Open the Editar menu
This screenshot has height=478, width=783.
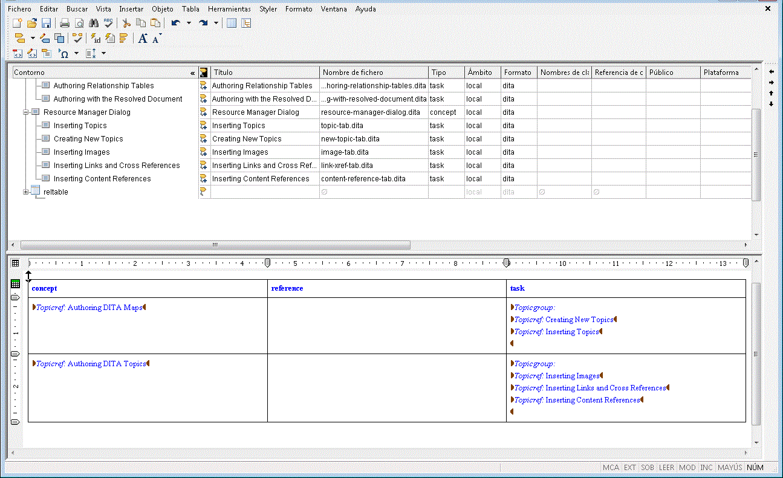[x=49, y=9]
